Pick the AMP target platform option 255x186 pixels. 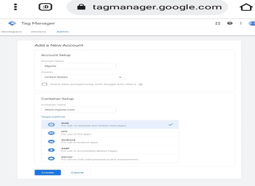(110, 150)
